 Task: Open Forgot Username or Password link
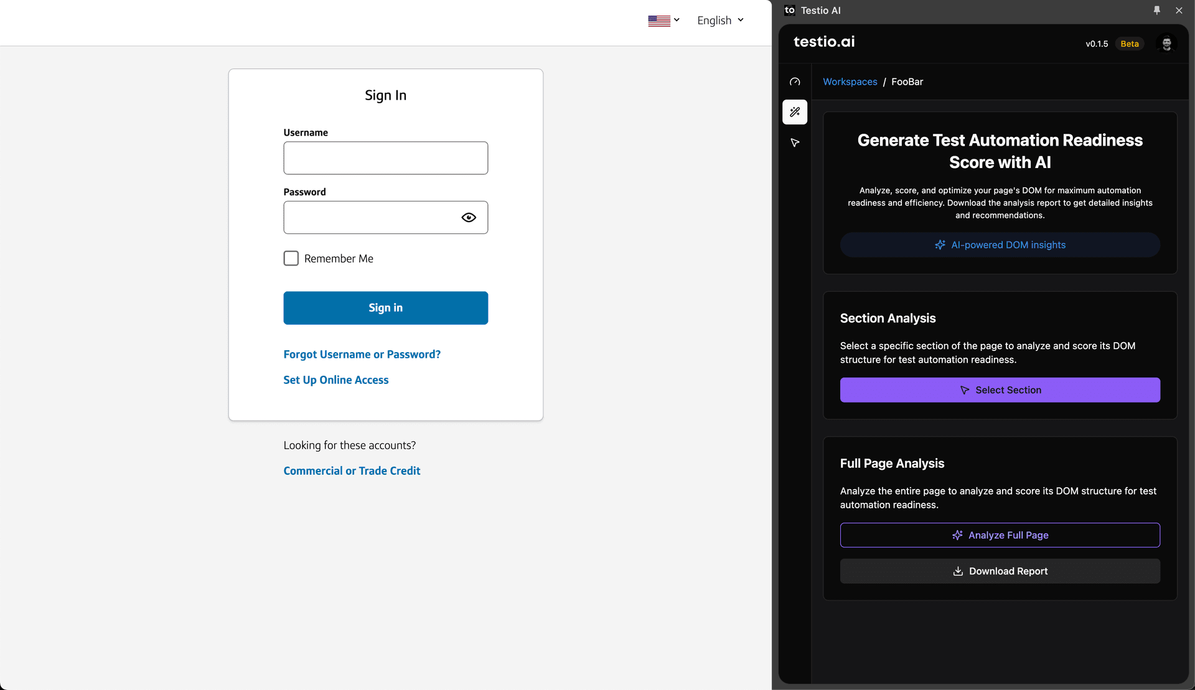coord(362,354)
